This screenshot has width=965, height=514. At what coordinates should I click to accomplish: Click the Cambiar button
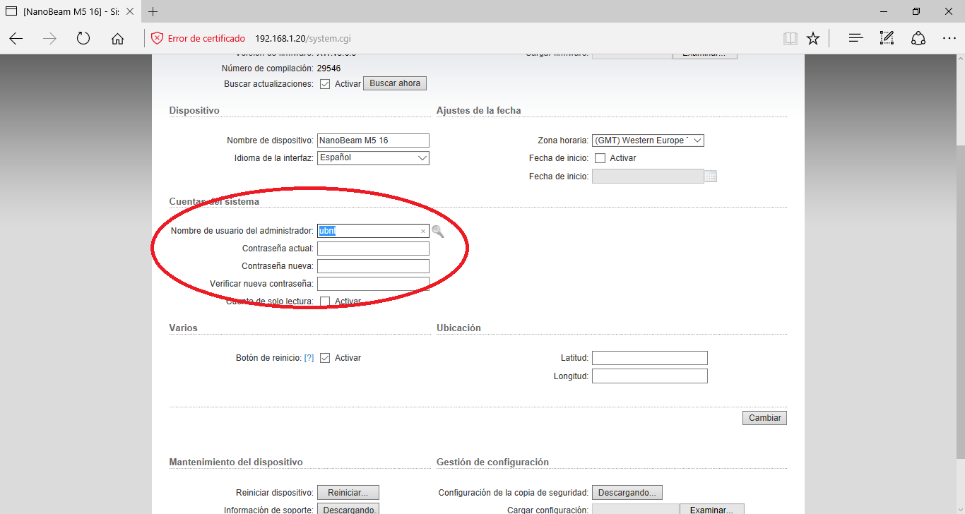[764, 418]
